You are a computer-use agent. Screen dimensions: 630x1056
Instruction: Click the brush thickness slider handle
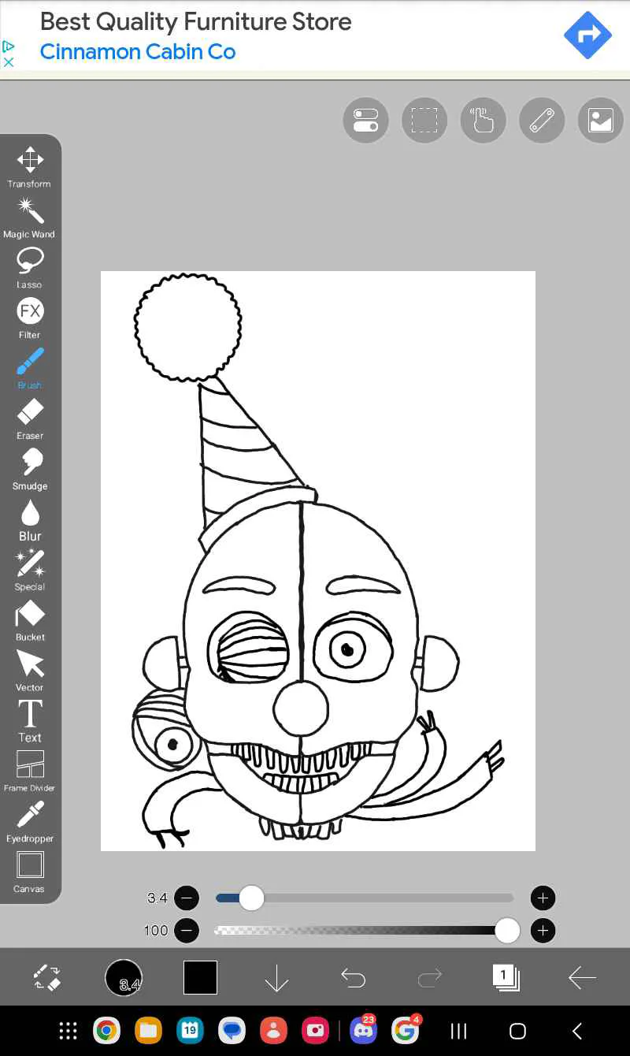click(x=251, y=898)
